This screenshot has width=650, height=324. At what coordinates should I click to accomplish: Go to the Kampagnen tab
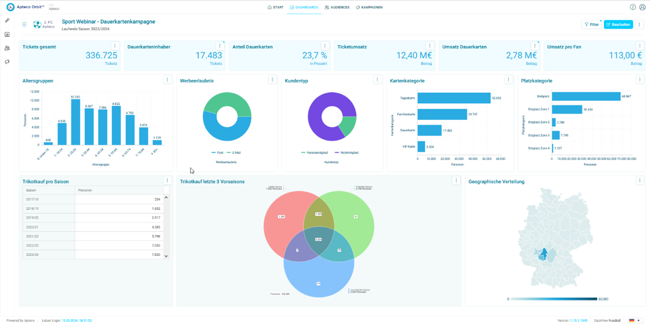369,8
